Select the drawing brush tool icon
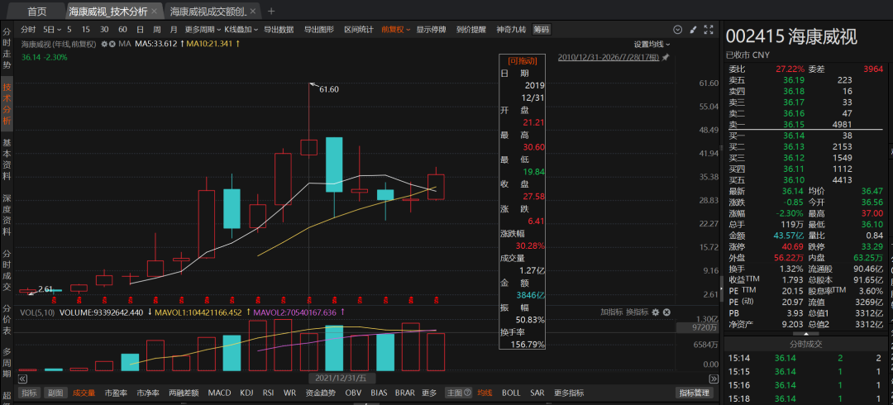The image size is (893, 405). pyautogui.click(x=693, y=30)
